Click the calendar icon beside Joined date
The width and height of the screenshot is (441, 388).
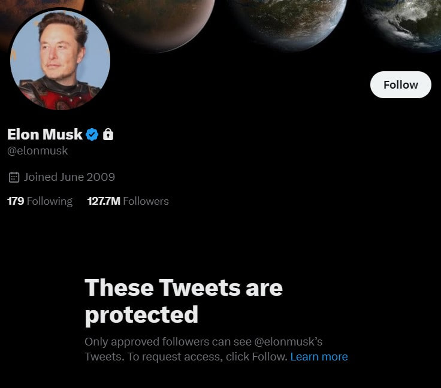pyautogui.click(x=14, y=177)
